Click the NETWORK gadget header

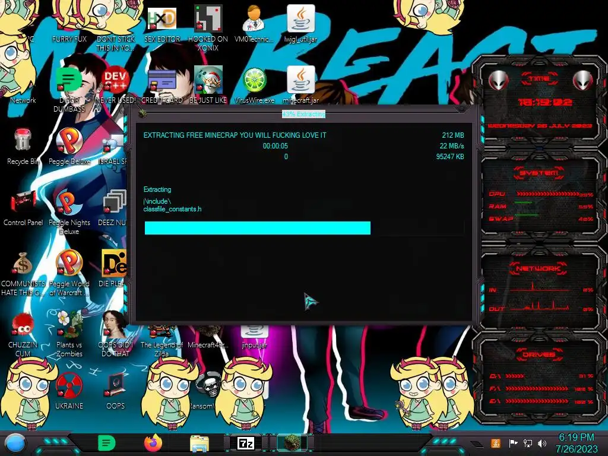pos(539,268)
